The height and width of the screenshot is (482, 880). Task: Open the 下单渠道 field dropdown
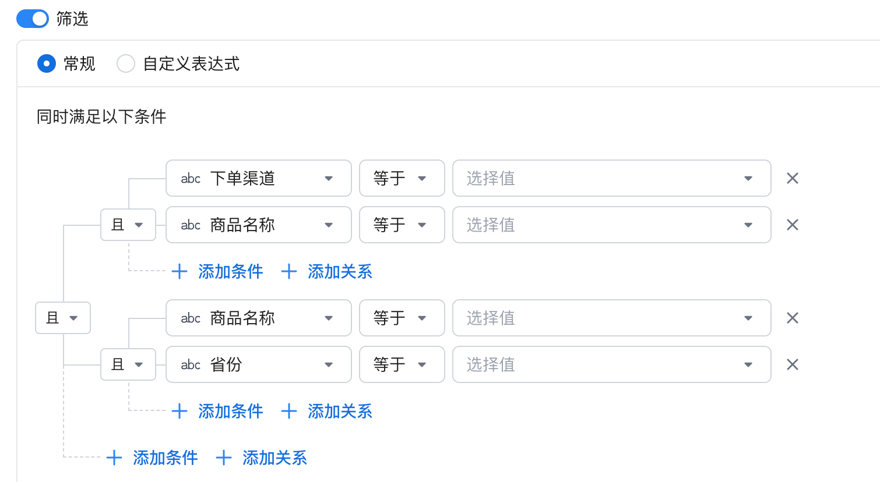tap(329, 178)
